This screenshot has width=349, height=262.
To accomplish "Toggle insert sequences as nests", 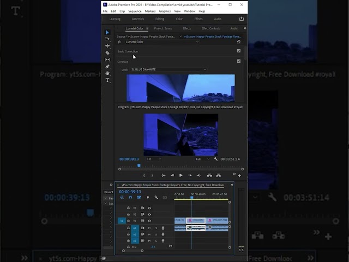I will [122, 198].
